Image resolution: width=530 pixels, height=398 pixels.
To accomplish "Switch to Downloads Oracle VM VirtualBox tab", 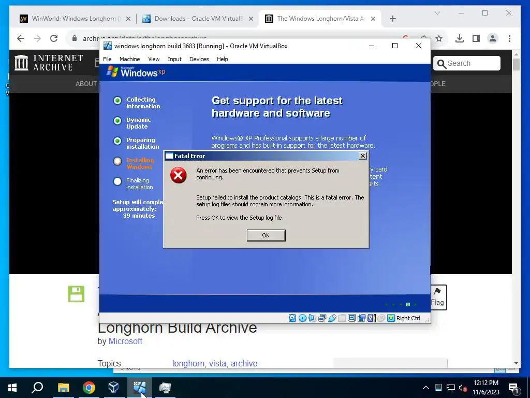I will point(198,19).
